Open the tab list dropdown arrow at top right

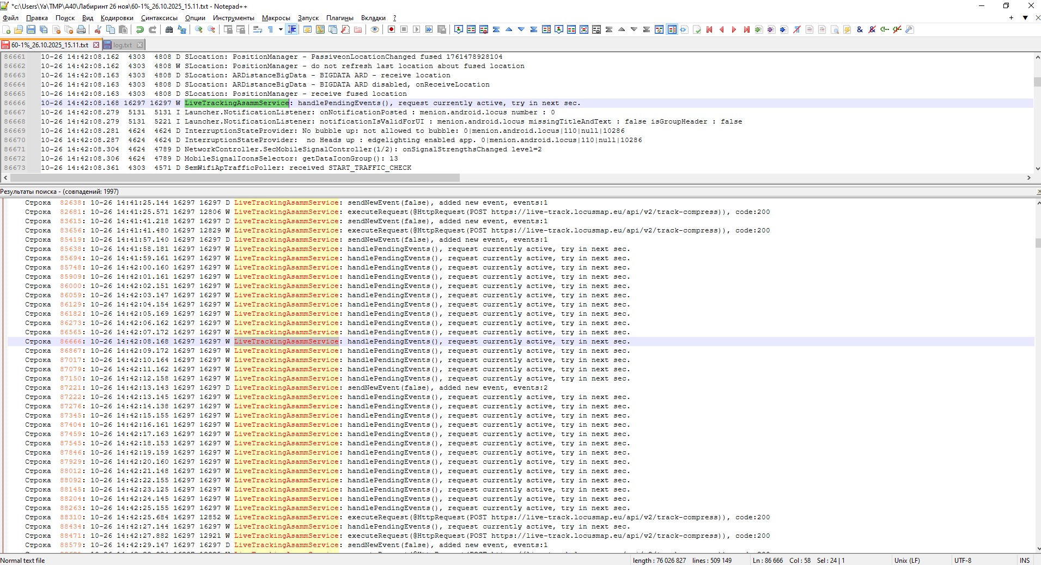1025,17
